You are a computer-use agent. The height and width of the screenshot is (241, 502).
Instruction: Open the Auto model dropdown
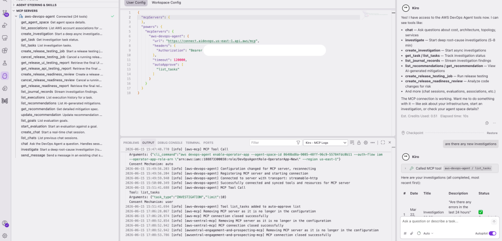[428, 233]
